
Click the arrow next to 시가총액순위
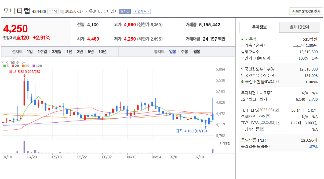(x=265, y=45)
